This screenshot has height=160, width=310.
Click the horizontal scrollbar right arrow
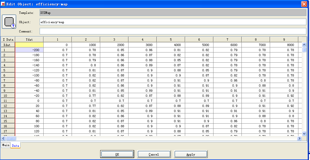pyautogui.click(x=299, y=139)
